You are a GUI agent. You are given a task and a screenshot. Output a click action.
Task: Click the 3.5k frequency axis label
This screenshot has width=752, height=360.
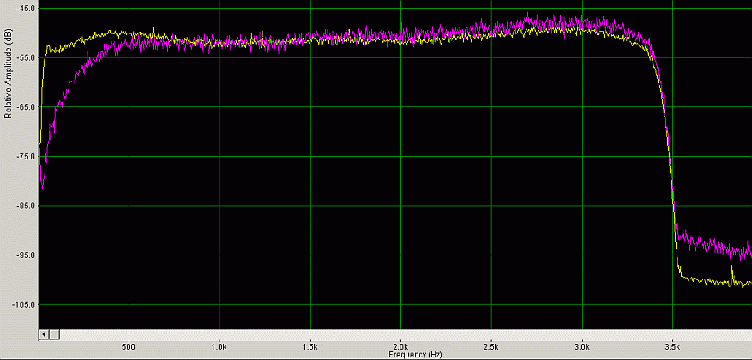pos(672,346)
